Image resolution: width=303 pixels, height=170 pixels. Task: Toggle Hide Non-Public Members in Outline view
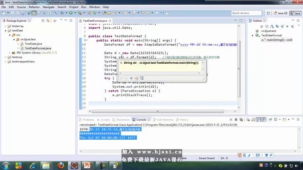pos(287,26)
